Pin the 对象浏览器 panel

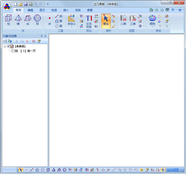click(42, 36)
